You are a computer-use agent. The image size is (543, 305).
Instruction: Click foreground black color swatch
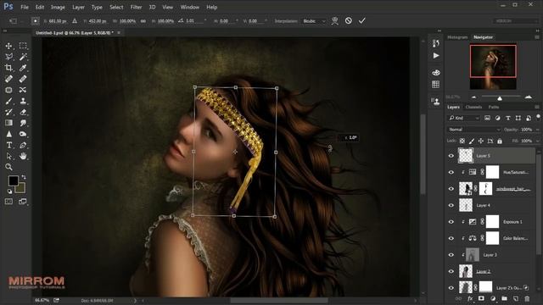click(14, 180)
